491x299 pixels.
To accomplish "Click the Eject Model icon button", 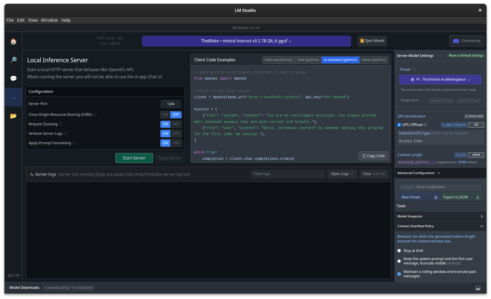I will click(x=372, y=41).
